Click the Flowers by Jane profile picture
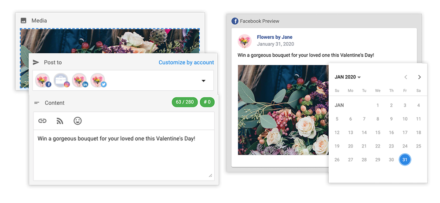 pos(245,41)
